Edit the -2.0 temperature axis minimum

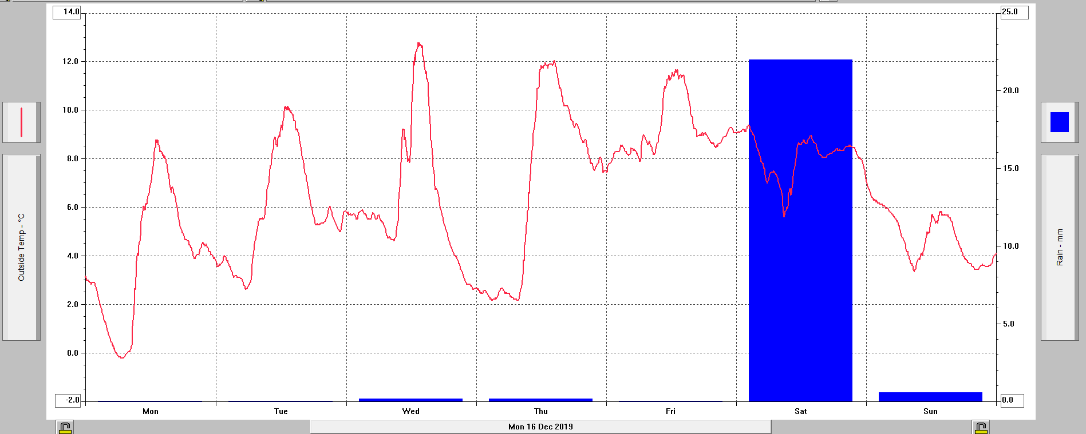[x=68, y=400]
